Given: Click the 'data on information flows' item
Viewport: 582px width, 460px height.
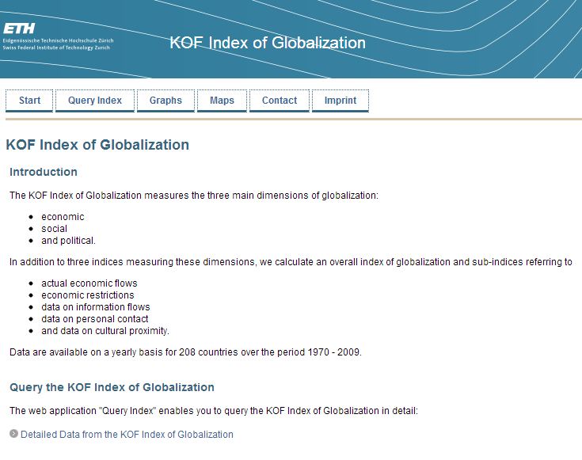Looking at the screenshot, I should [96, 307].
